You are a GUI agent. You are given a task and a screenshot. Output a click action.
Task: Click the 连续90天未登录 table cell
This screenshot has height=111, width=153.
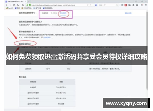click(33, 104)
